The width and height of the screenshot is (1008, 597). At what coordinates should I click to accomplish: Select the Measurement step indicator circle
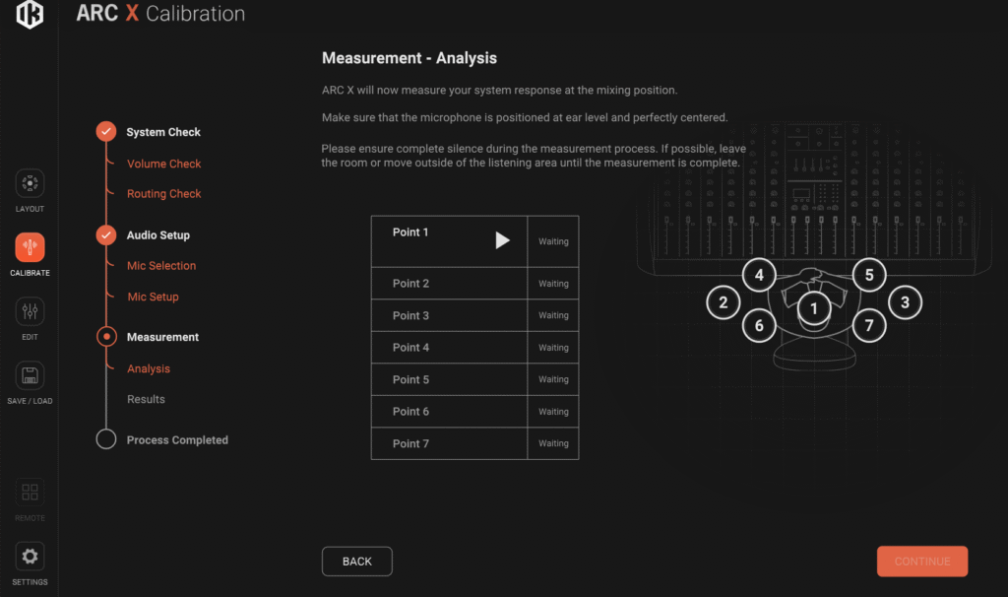click(106, 337)
